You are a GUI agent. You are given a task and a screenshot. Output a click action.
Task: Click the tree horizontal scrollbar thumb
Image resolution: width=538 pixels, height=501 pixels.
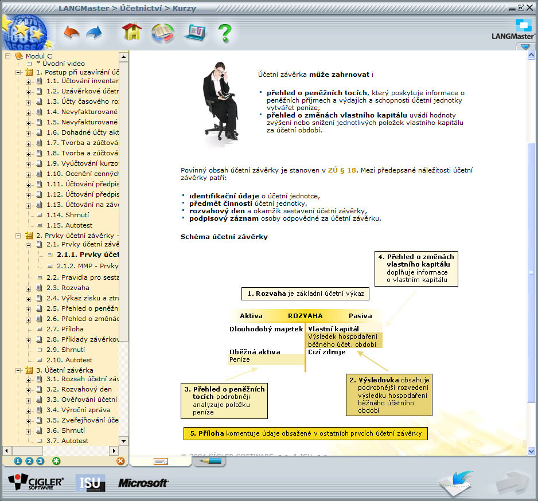pos(28,450)
